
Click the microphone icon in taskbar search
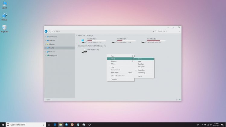tap(44, 125)
